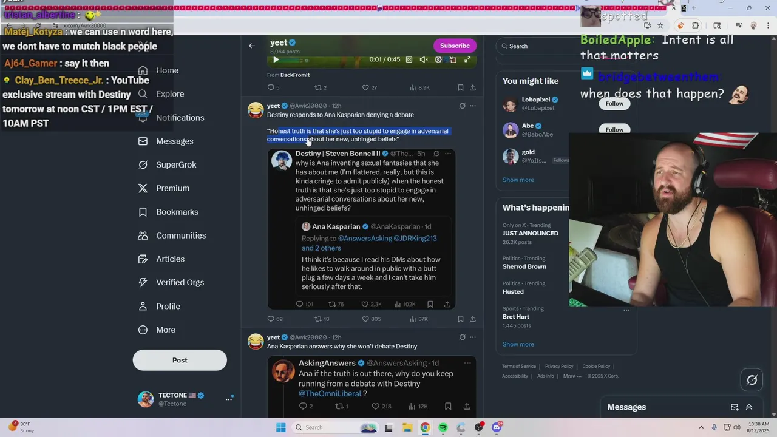Click the Profile sidebar icon
Image resolution: width=777 pixels, height=437 pixels.
tap(143, 307)
